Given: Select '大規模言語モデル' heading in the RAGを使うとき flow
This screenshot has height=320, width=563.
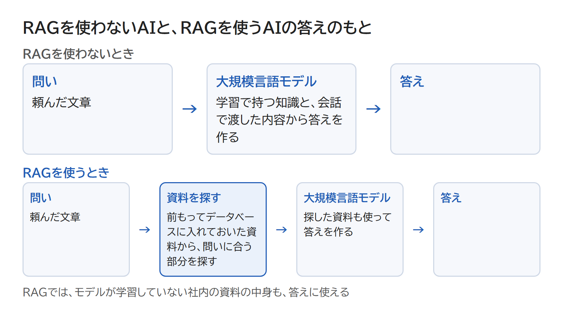Looking at the screenshot, I should [347, 198].
